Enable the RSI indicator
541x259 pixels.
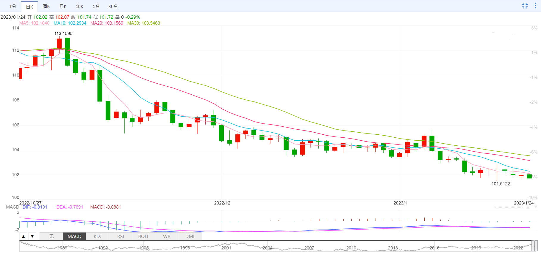[x=121, y=236]
